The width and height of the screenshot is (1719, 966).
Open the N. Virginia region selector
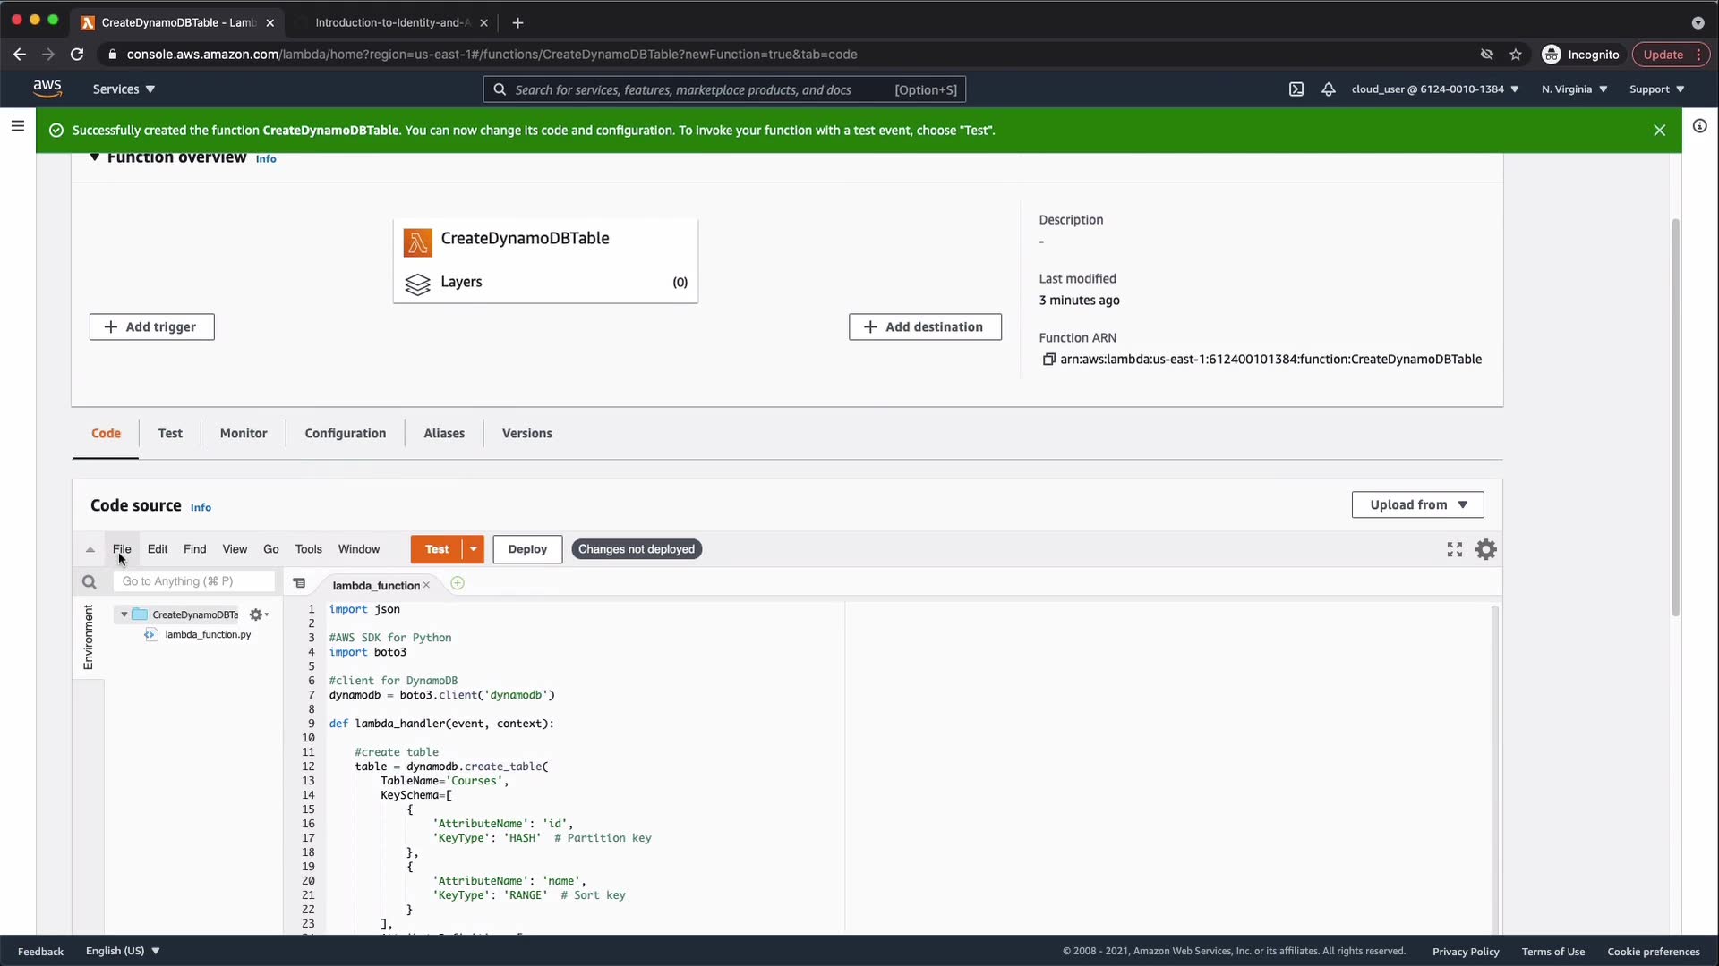(1574, 89)
